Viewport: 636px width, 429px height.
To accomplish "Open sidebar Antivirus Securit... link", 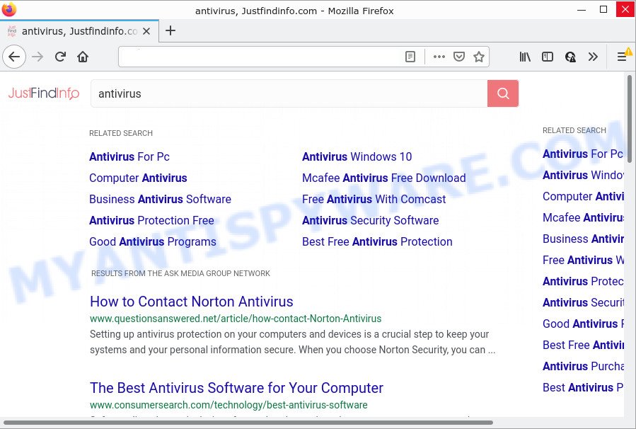I will click(583, 302).
